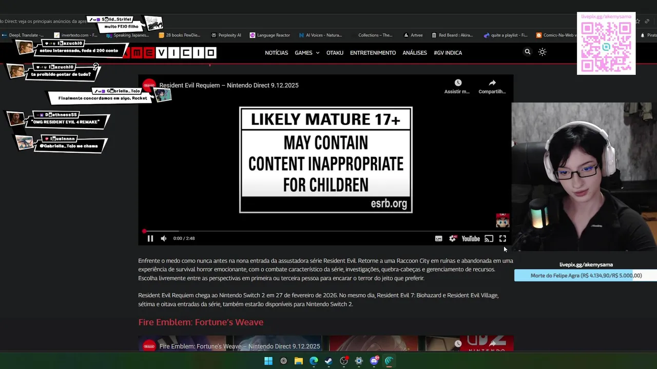Add video to Watch later (Assistir m...)
The width and height of the screenshot is (657, 369).
457,86
